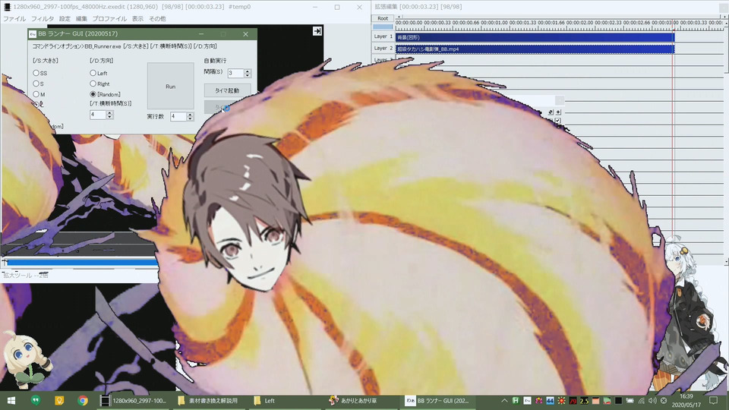This screenshot has height=410, width=729.
Task: Open the network Wi-Fi tray icon
Action: pyautogui.click(x=641, y=401)
